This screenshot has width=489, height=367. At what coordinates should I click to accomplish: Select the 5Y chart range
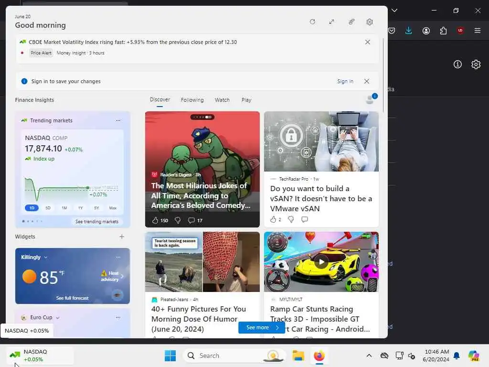click(96, 208)
